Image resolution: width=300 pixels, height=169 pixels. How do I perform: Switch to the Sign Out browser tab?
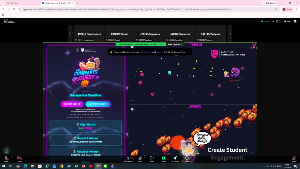22,3
